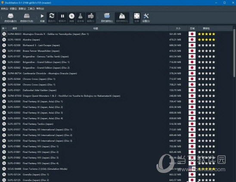Click star rating of Akumajou Dracula X
Screen dimensions: 236x182
tap(207, 34)
